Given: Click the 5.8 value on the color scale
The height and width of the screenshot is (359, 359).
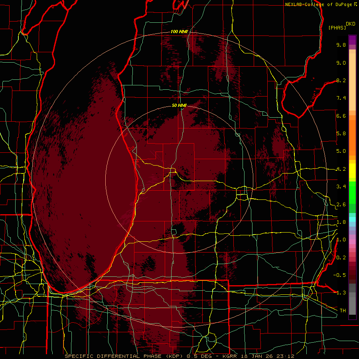Looking at the screenshot, I should coord(341,134).
